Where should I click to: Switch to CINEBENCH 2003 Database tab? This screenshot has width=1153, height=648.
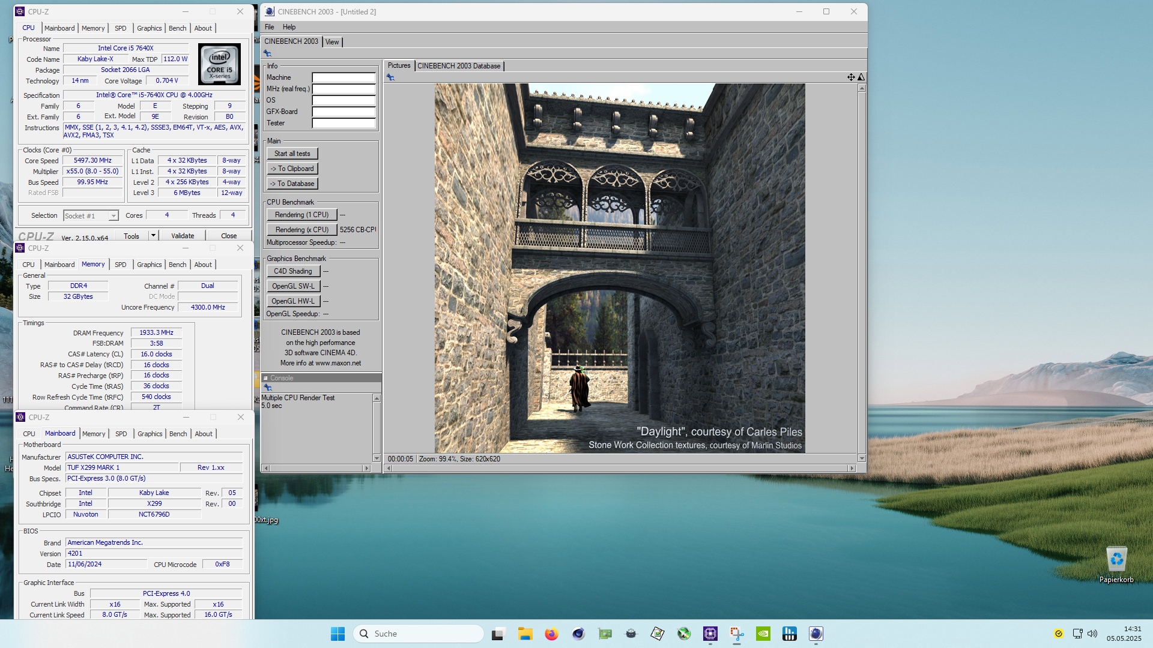[459, 66]
